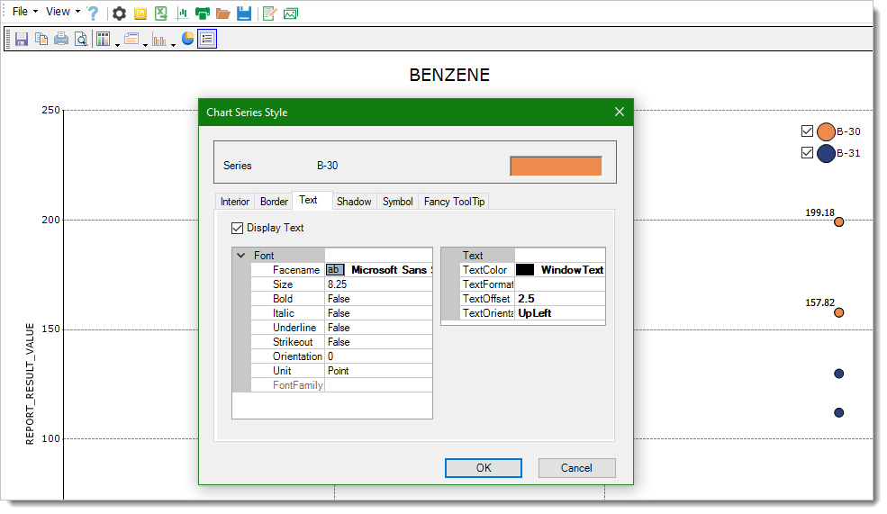Viewport: 887px width, 514px height.
Task: Click the Facename value field
Action: [x=378, y=270]
